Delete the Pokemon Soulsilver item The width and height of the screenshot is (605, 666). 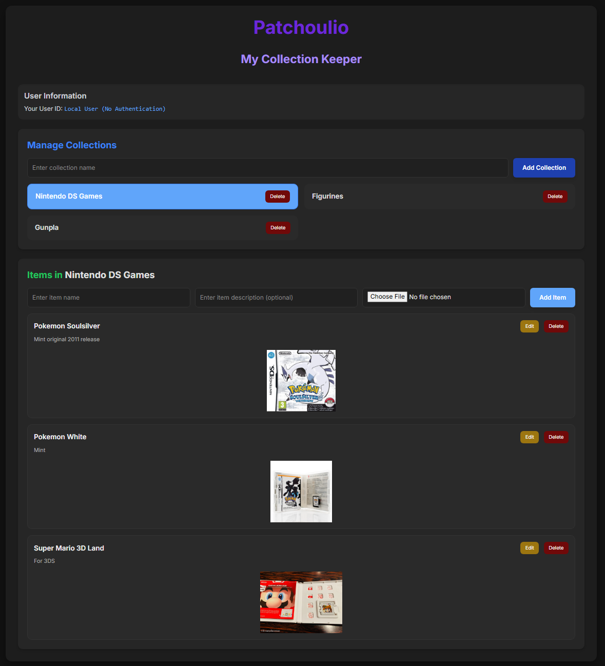click(556, 326)
